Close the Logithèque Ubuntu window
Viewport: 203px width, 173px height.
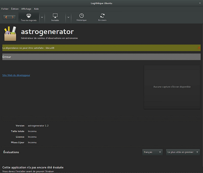coord(200,3)
